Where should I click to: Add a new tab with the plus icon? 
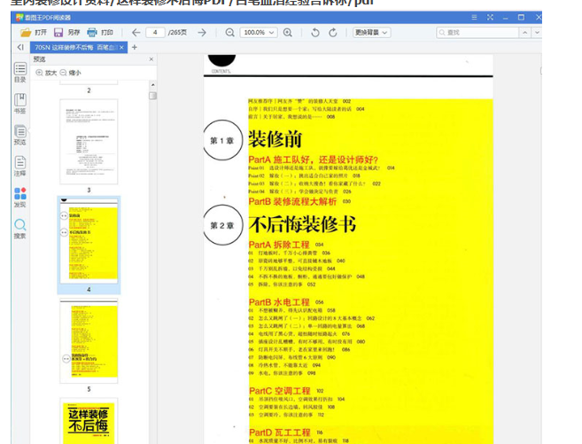pyautogui.click(x=135, y=47)
